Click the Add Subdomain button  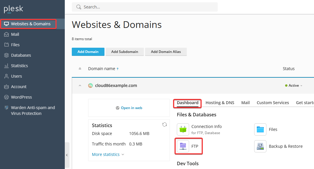125,52
